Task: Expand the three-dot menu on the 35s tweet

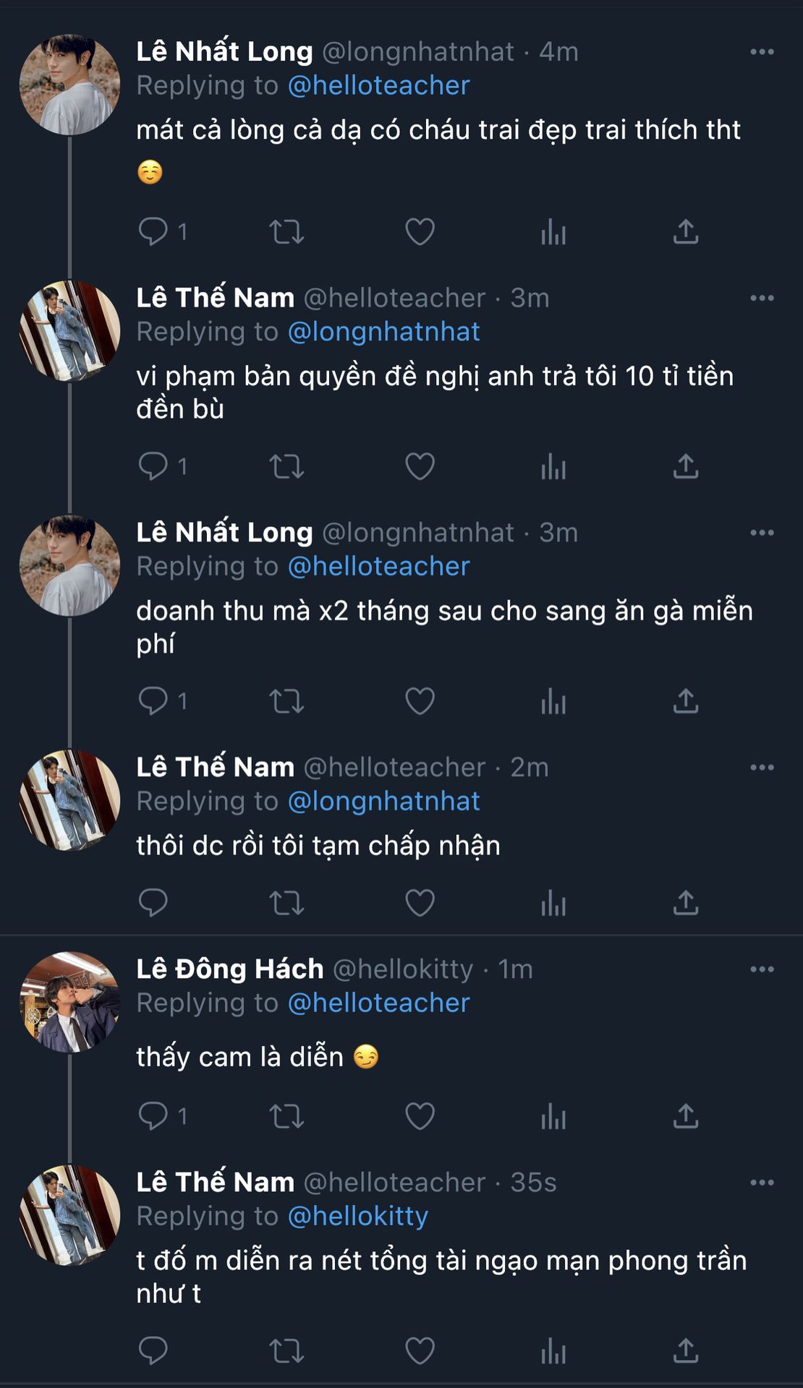Action: pyautogui.click(x=762, y=1183)
